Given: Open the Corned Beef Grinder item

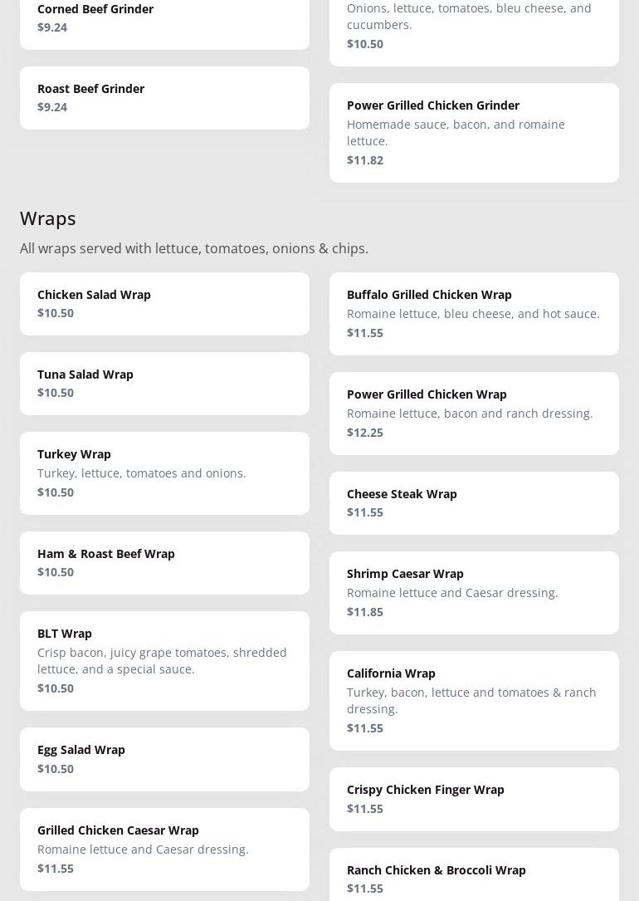Looking at the screenshot, I should click(164, 18).
